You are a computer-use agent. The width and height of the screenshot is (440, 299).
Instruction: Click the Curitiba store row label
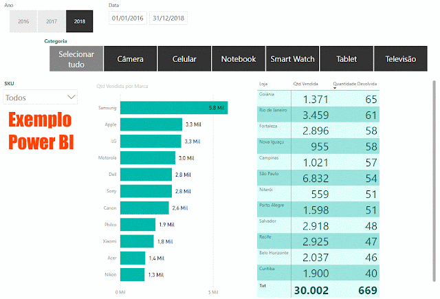tap(267, 269)
